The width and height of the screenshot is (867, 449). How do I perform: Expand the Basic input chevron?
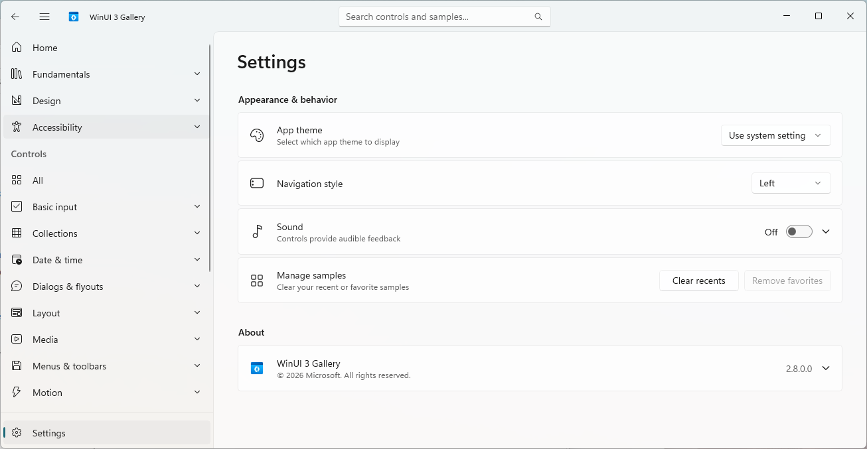click(197, 206)
